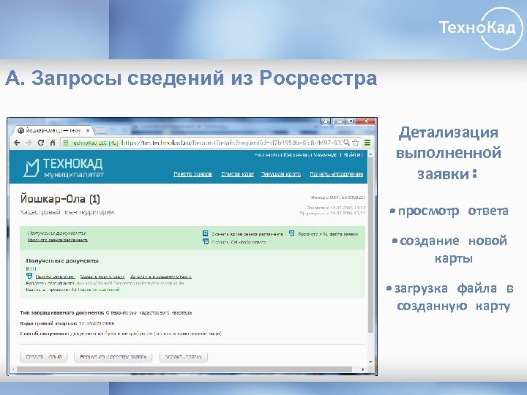This screenshot has width=527, height=395.
Task: Click the Скачать XML-файл ответа link
Action: [x=239, y=242]
